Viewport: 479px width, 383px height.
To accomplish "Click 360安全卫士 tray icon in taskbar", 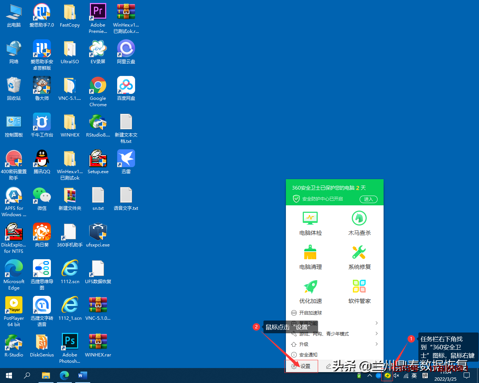I will coord(387,376).
